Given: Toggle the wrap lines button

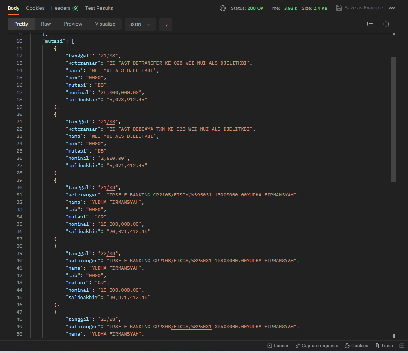Looking at the screenshot, I should pyautogui.click(x=165, y=24).
